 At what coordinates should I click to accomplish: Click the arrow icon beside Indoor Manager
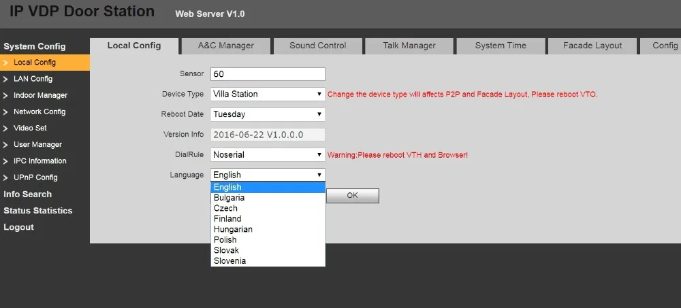coord(5,96)
